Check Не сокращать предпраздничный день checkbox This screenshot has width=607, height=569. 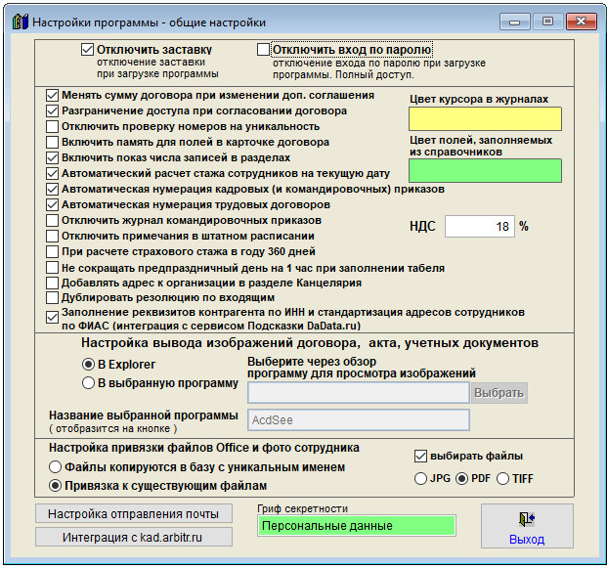tap(52, 268)
